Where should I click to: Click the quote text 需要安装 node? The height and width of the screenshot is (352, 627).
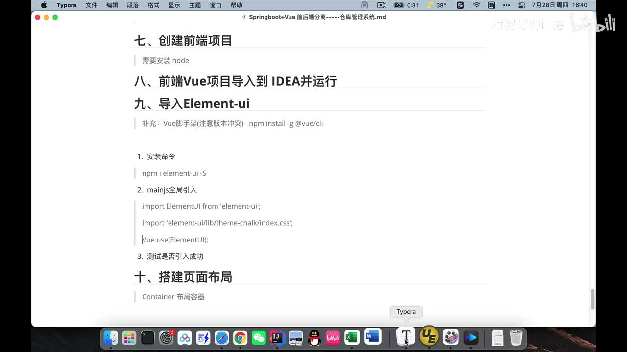[x=166, y=61]
